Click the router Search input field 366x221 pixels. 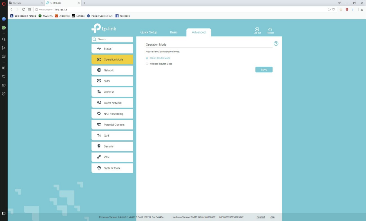pos(114,39)
